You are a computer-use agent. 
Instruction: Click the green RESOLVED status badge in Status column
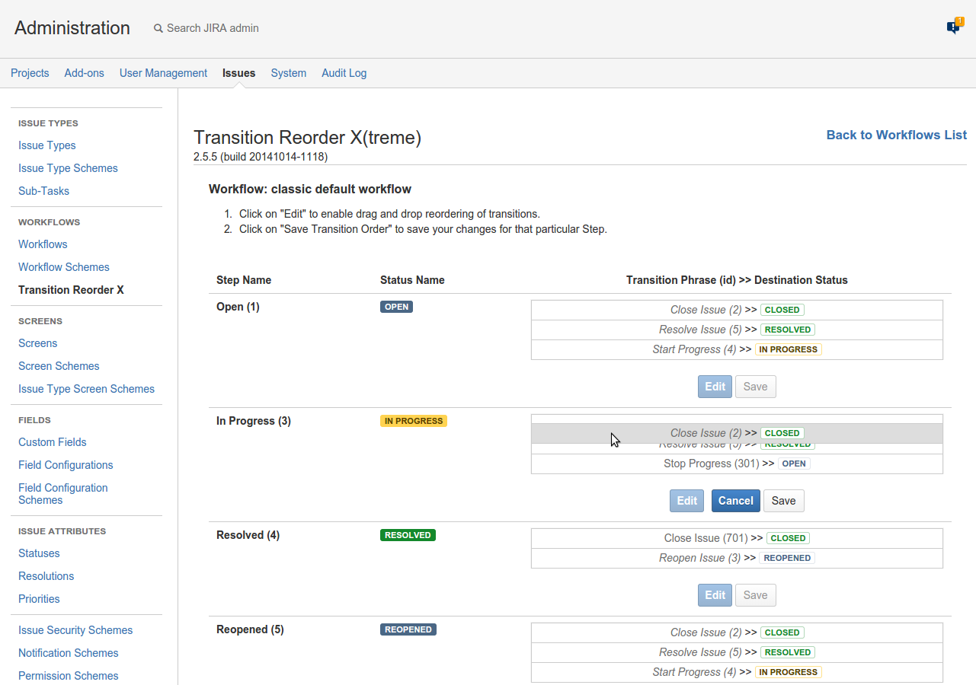coord(408,535)
